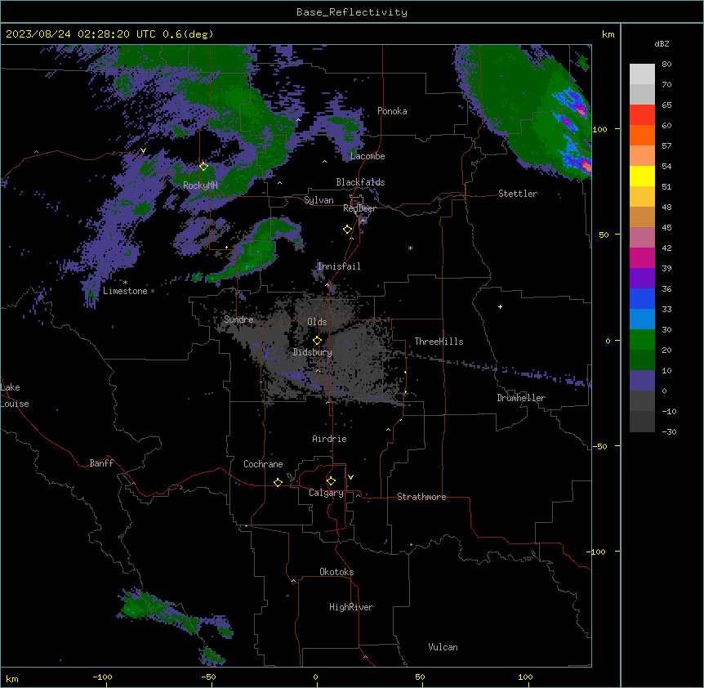This screenshot has height=688, width=704.
Task: Pick the yellow 54 dBZ legend swatch
Action: (642, 176)
